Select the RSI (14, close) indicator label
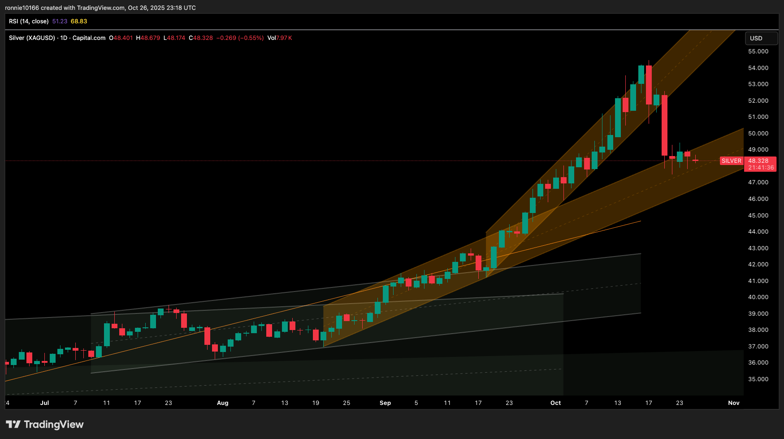The image size is (784, 439). (x=28, y=21)
